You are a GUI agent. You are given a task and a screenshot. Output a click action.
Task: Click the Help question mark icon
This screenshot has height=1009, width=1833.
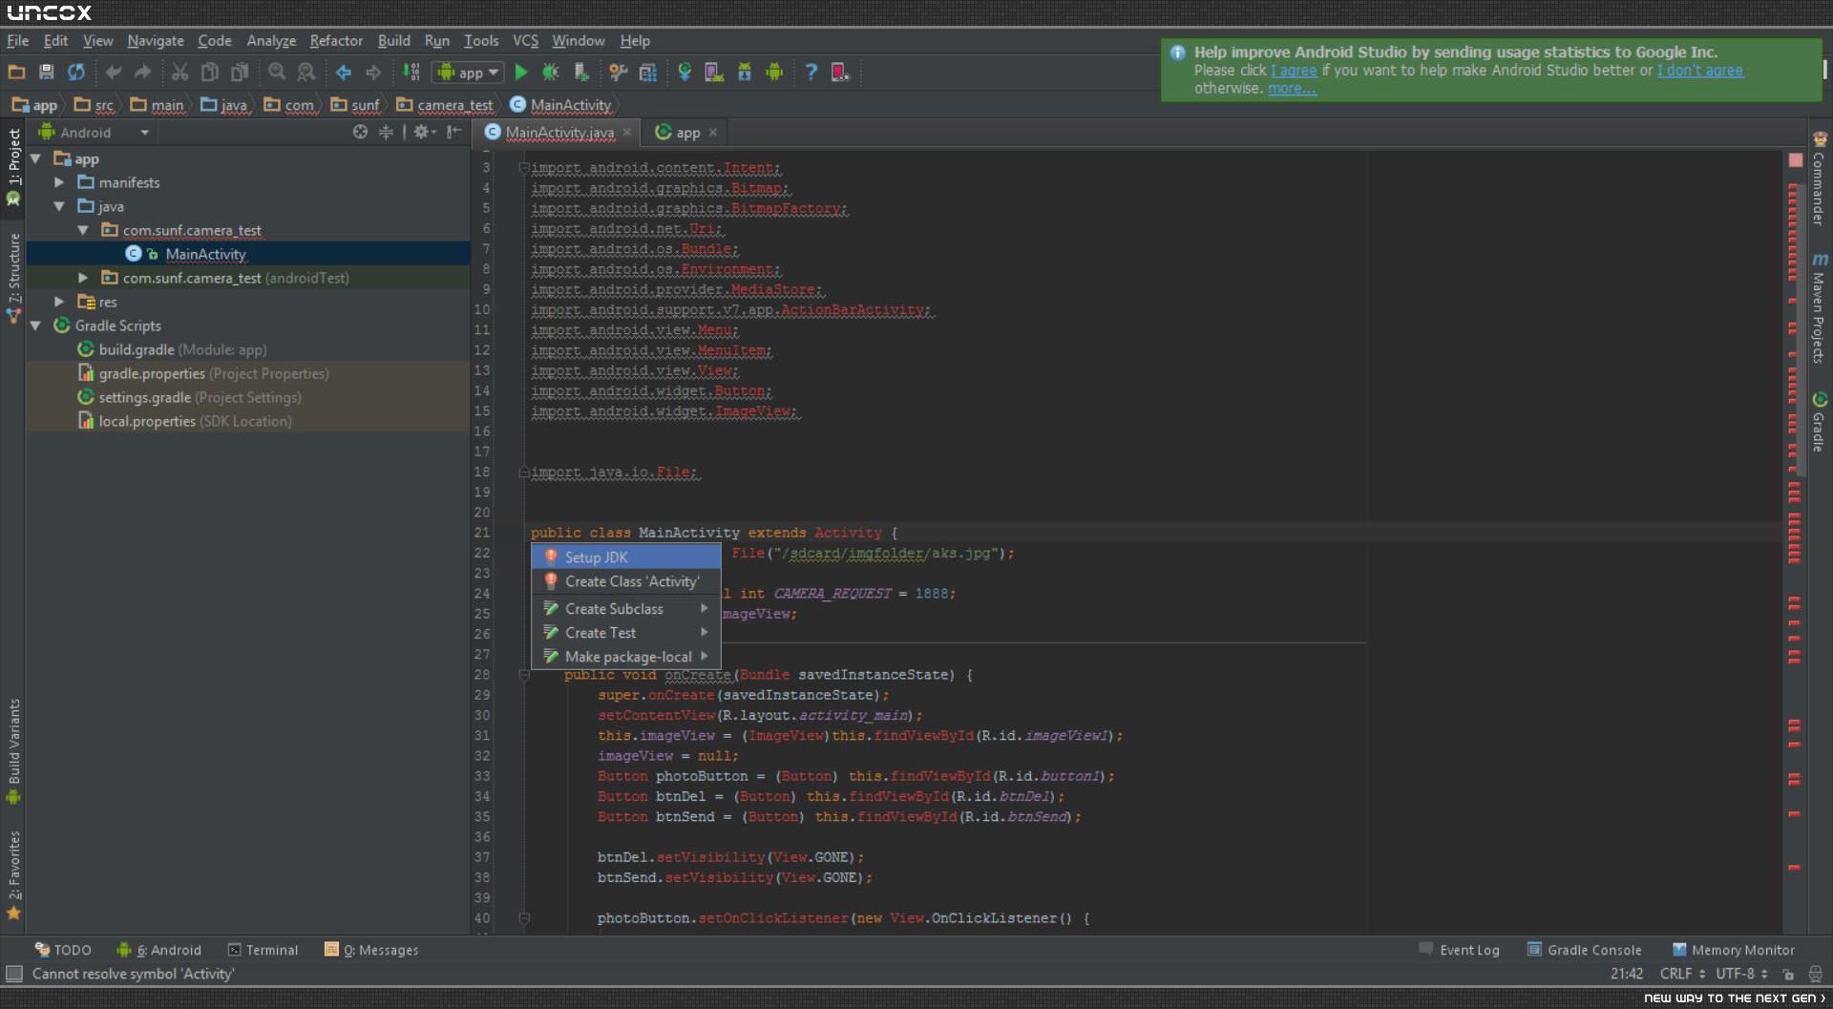[x=811, y=72]
